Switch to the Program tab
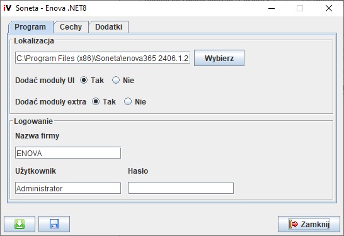The width and height of the screenshot is (344, 236). coord(30,27)
